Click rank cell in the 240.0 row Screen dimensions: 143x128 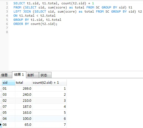click(x=49, y=95)
